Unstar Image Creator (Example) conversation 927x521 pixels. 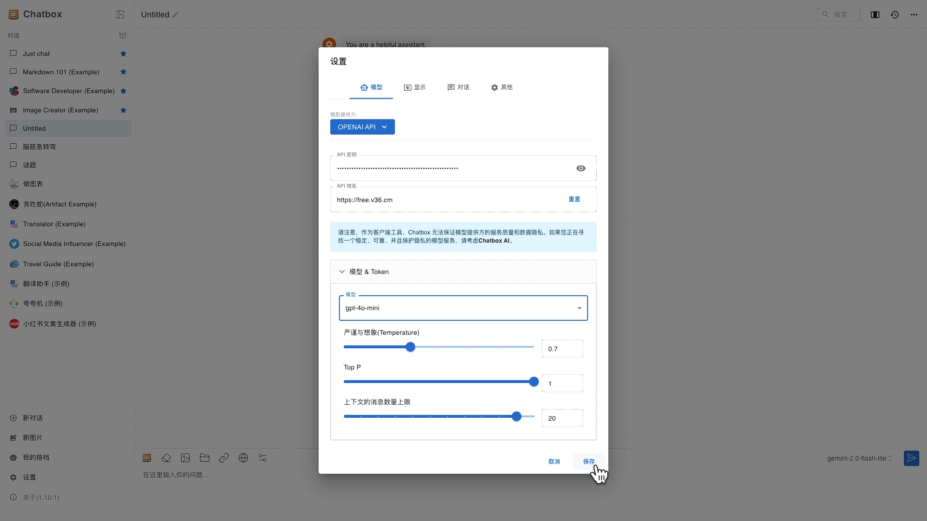coord(123,110)
